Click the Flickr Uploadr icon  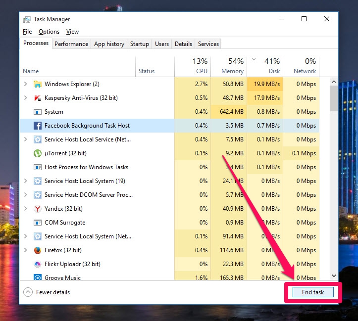(x=38, y=264)
